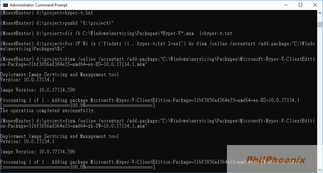Click the en-US 'Processing 1 of 1' line
The height and width of the screenshot is (173, 323).
click(150, 100)
